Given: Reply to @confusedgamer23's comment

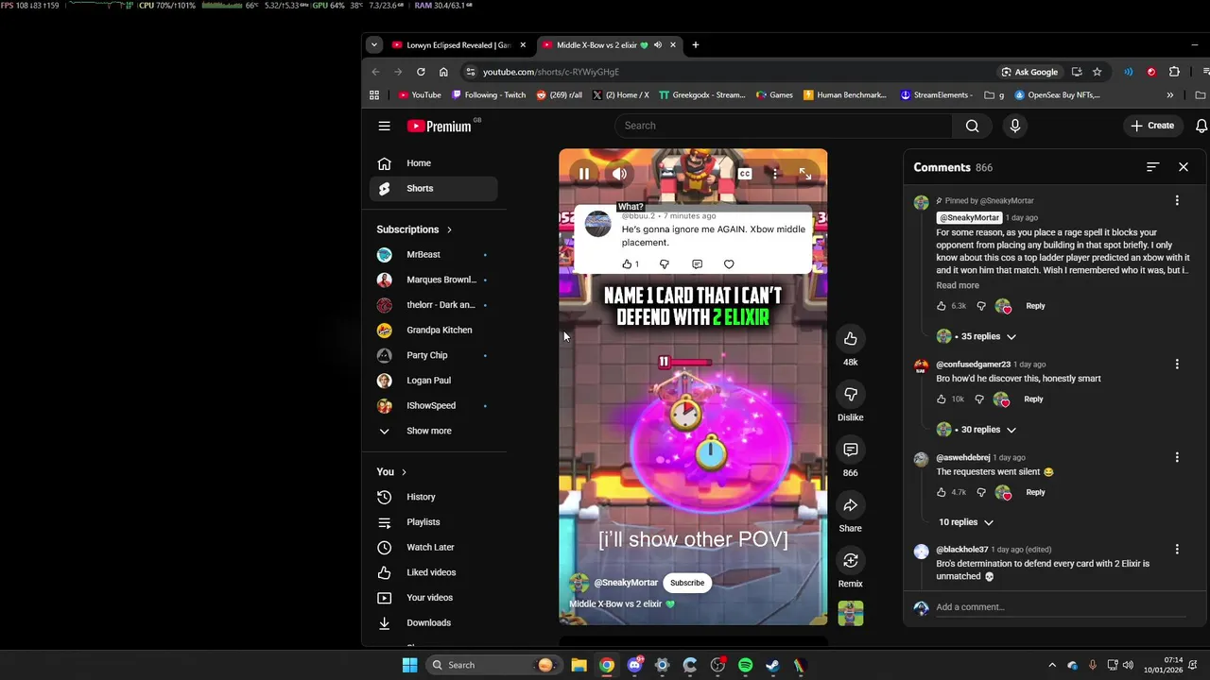Looking at the screenshot, I should [1033, 399].
